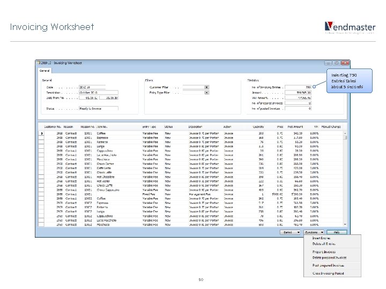This screenshot has height=289, width=386.
Task: Choose Close Invoicing Period from the menu
Action: point(328,273)
